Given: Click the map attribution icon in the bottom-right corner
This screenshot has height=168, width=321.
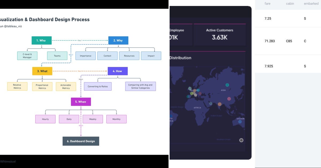Looking at the screenshot, I should (x=241, y=140).
